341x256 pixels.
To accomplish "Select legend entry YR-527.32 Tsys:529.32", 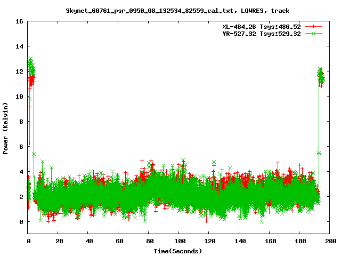I will point(262,34).
